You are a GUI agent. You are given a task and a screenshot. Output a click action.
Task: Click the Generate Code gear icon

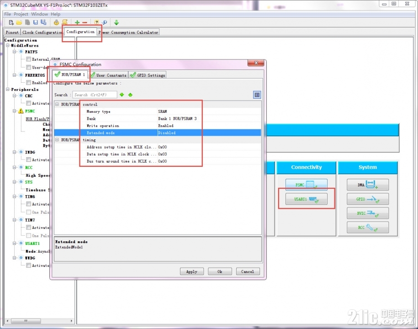pyautogui.click(x=56, y=23)
